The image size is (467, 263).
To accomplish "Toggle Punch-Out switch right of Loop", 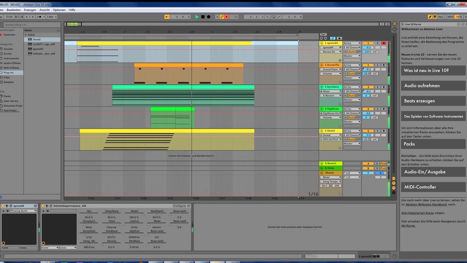I will 279,17.
